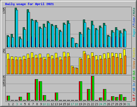Viewport: 137px width, 107px height.
Task: Select day 20 on the axis
Action: 84,104
